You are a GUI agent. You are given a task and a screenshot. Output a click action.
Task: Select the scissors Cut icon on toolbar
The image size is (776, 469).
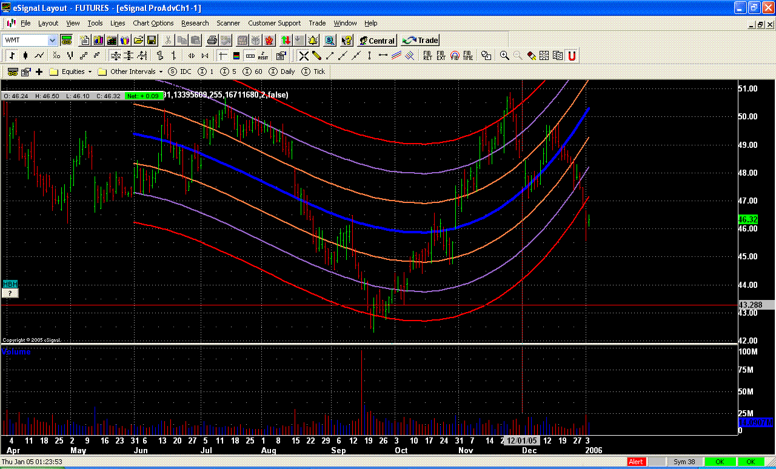point(169,41)
